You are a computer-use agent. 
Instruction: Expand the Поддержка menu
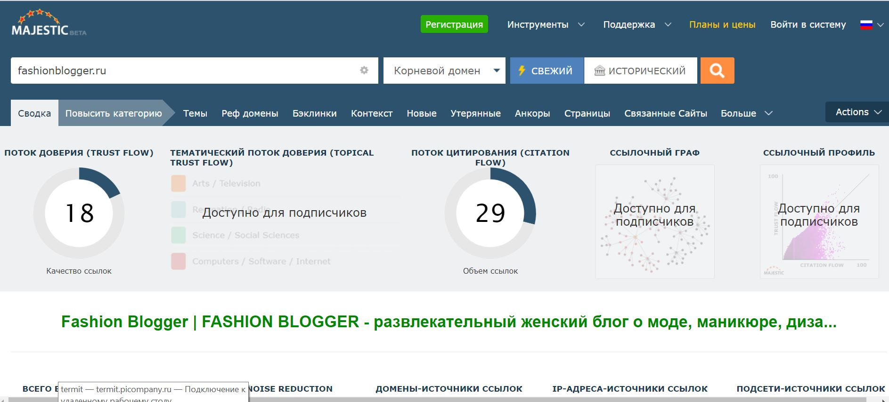click(x=637, y=24)
